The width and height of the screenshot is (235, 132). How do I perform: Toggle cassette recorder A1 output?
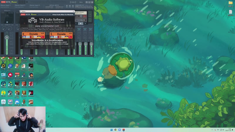[x=90, y=12]
